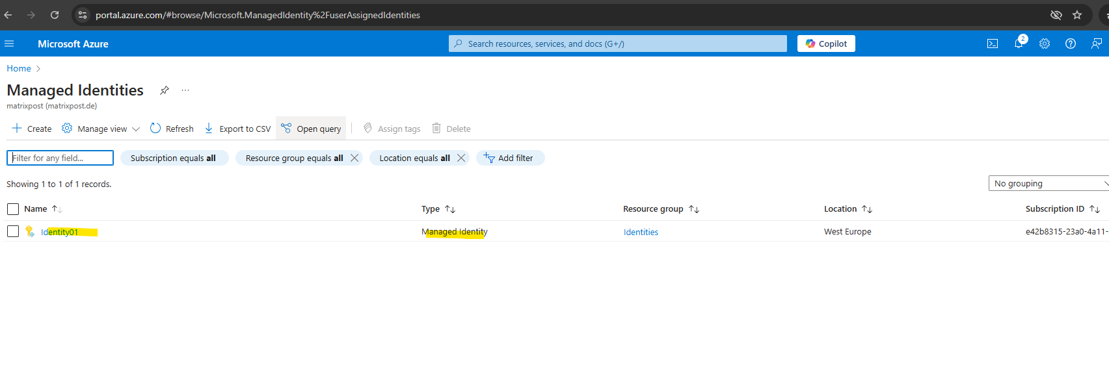Expand the Manage view dropdown
Image resolution: width=1109 pixels, height=378 pixels.
pyautogui.click(x=101, y=129)
